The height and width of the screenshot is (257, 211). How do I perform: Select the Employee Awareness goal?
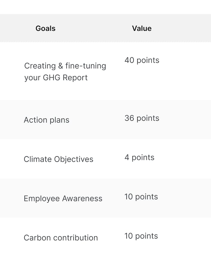[63, 198]
